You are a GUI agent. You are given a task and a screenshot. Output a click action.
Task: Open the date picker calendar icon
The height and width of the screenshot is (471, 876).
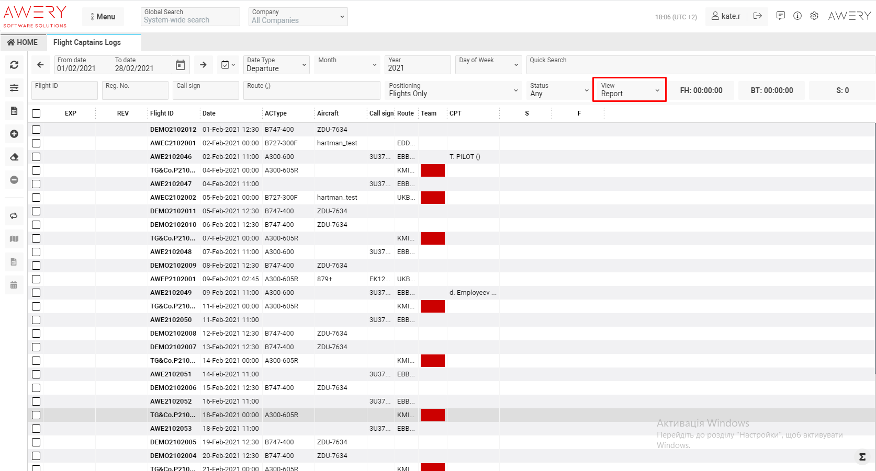180,65
